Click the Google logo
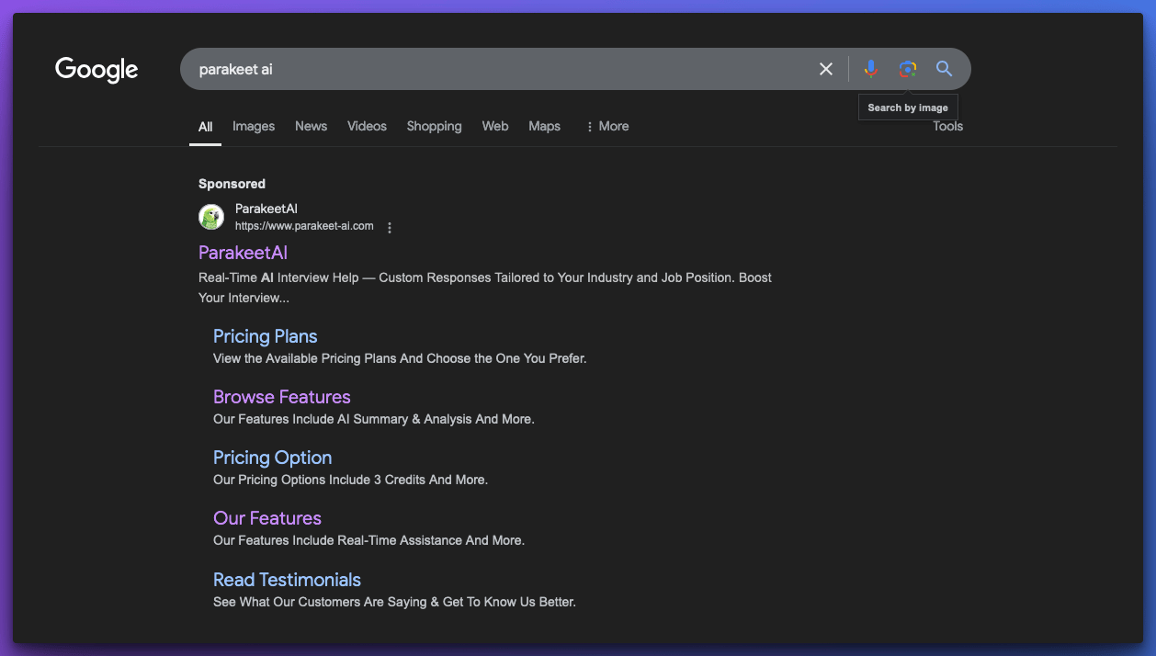The width and height of the screenshot is (1156, 656). [96, 69]
